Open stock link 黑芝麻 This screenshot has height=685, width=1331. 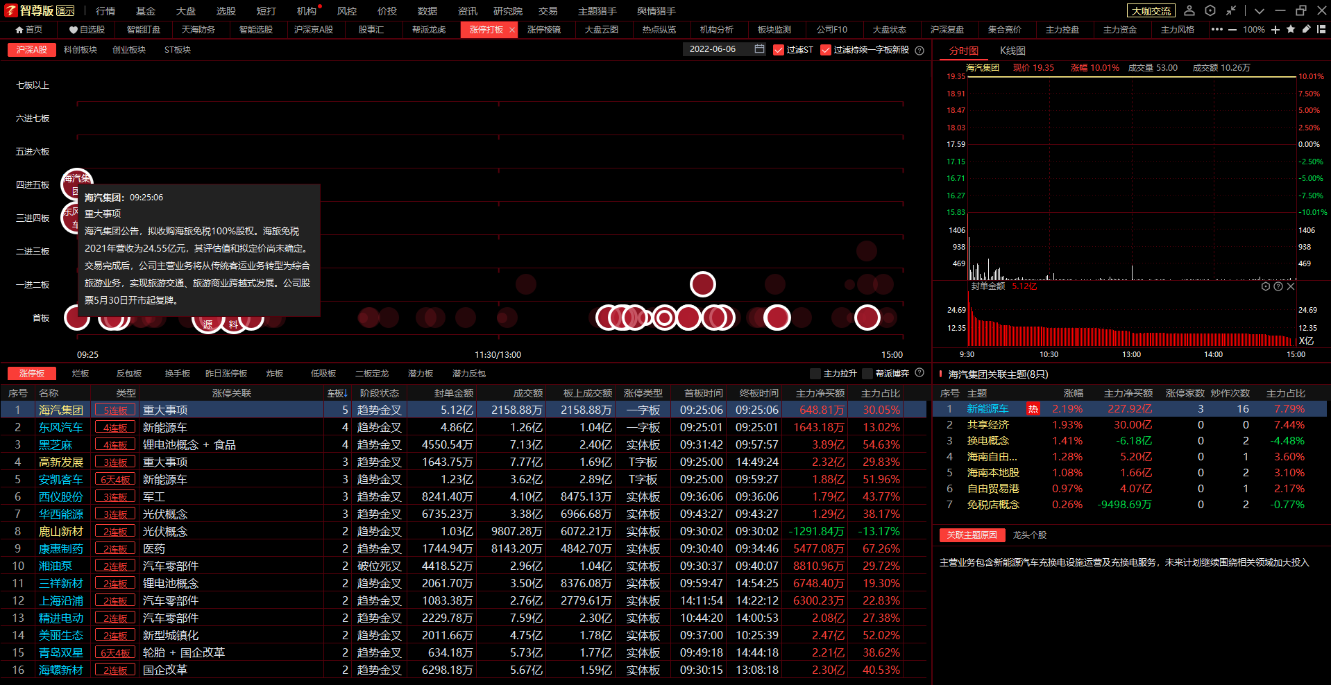click(56, 445)
